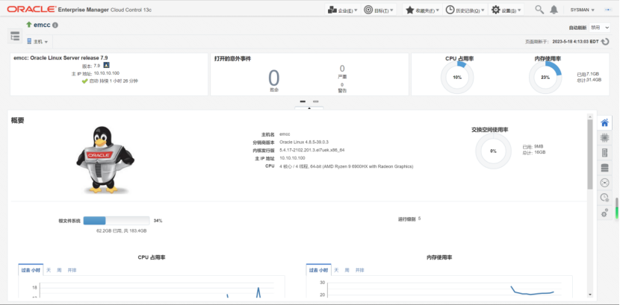Click the 根文件系统 34% usage bar
The image size is (620, 305).
pos(117,221)
